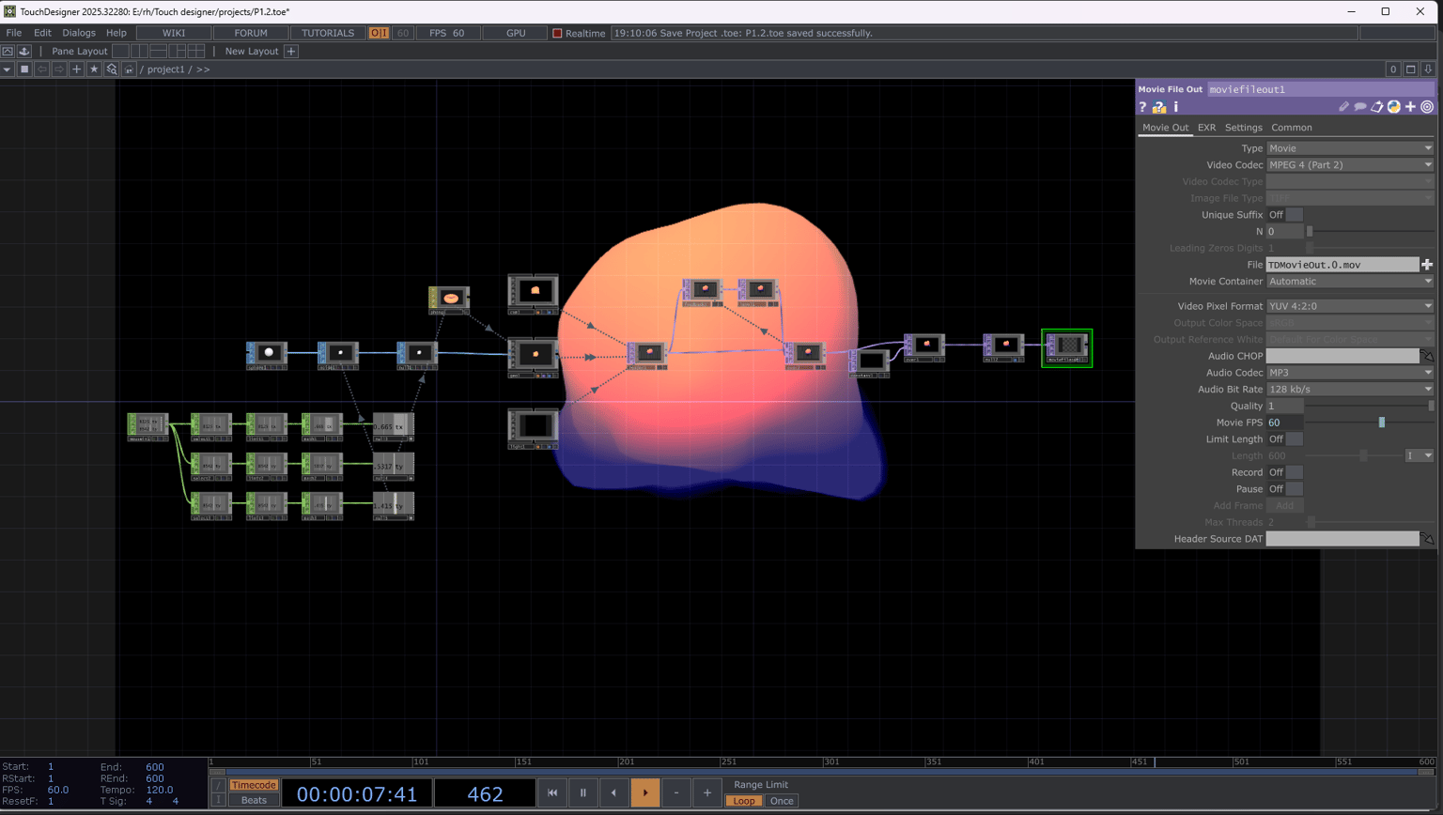
Task: Open Python help icon in parameter panel
Action: coord(1159,107)
